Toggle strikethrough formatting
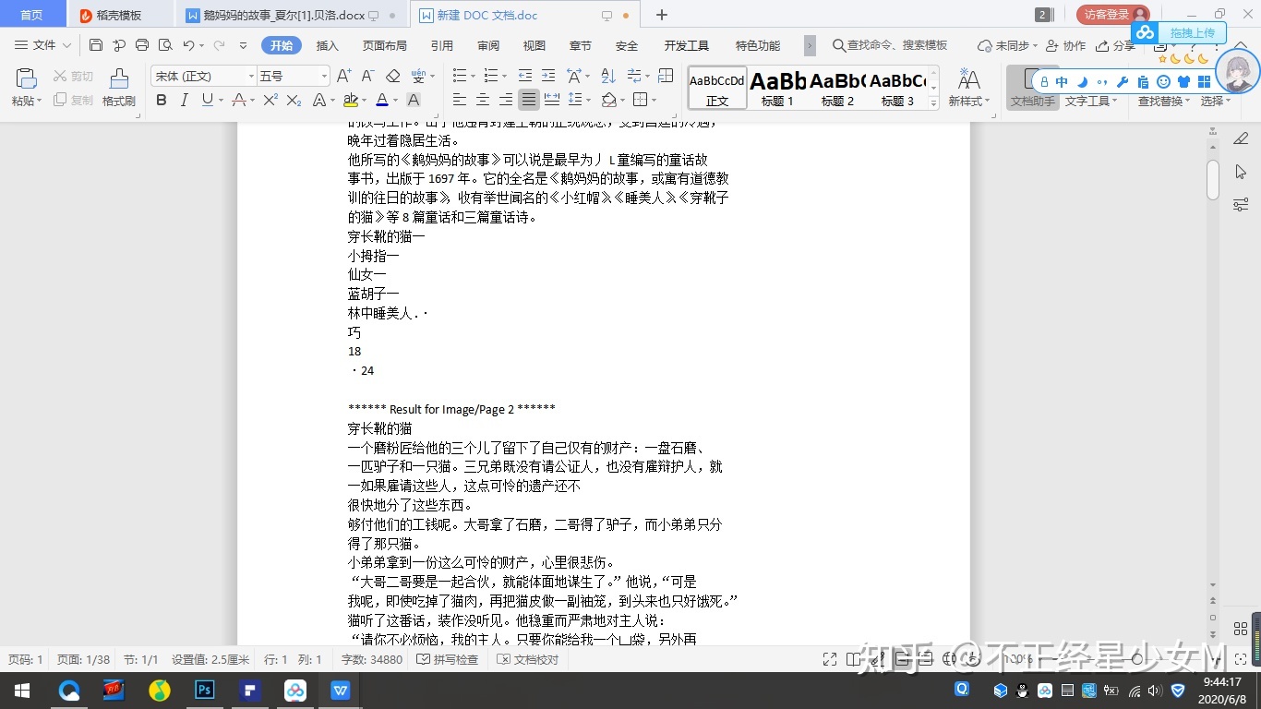This screenshot has width=1261, height=709. [x=239, y=100]
